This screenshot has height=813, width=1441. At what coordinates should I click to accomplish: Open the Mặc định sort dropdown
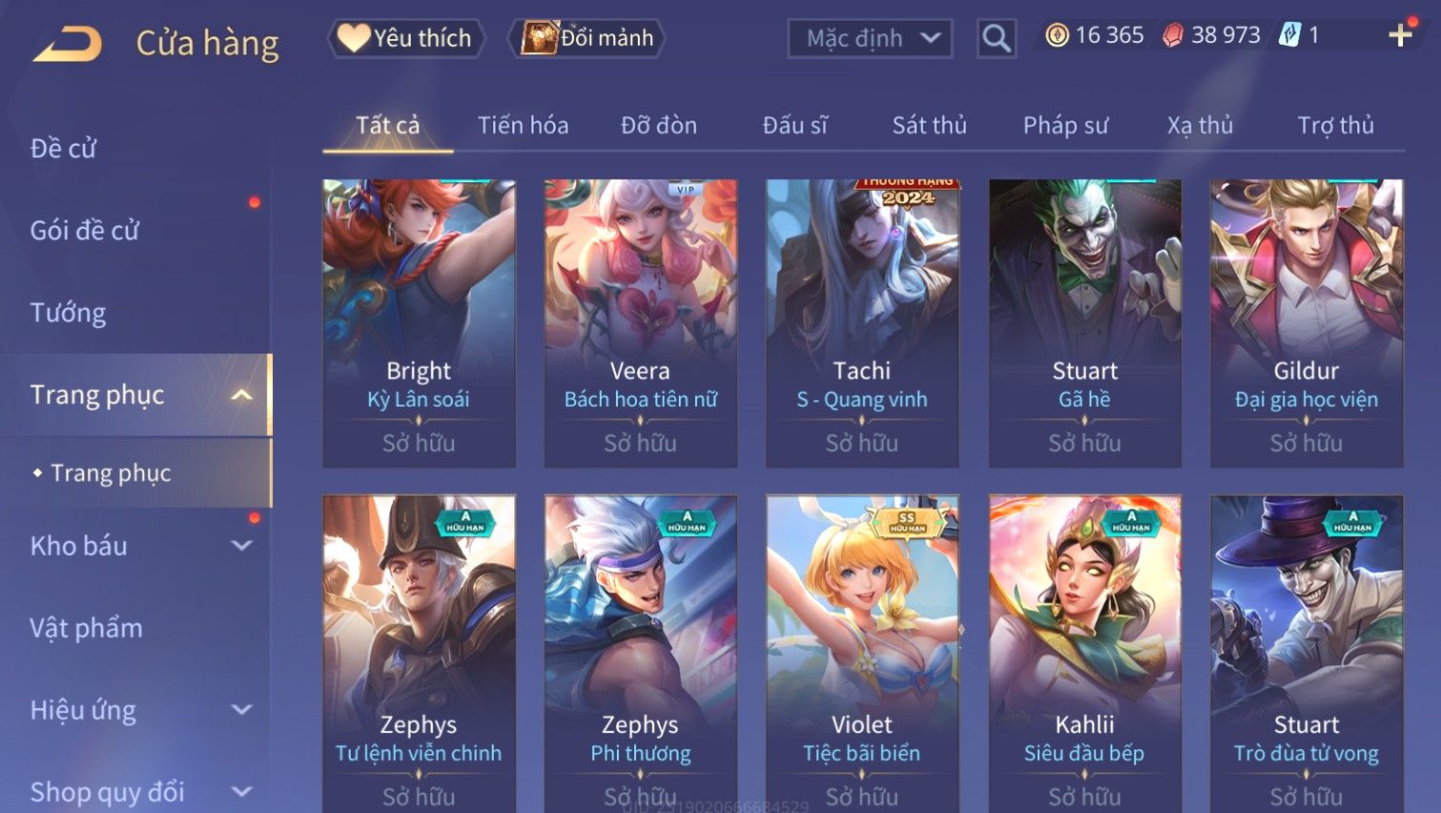click(x=870, y=38)
